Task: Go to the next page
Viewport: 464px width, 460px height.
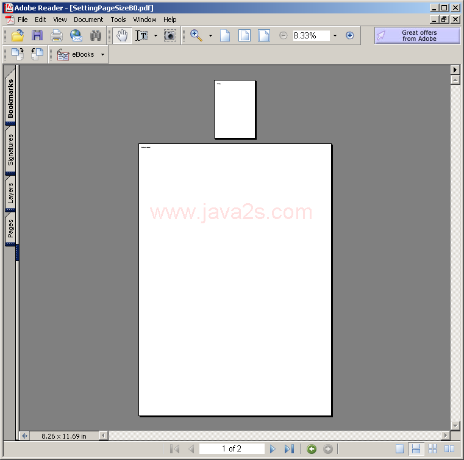Action: (273, 449)
